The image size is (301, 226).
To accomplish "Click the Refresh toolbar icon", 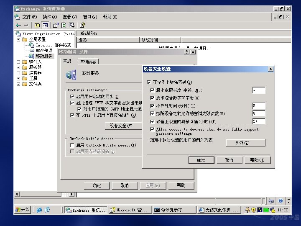I will point(64,25).
